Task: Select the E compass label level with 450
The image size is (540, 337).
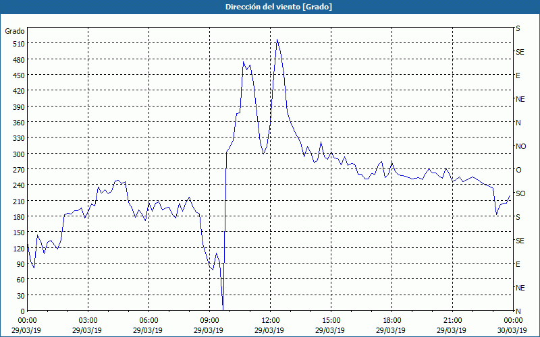Action: coord(518,75)
